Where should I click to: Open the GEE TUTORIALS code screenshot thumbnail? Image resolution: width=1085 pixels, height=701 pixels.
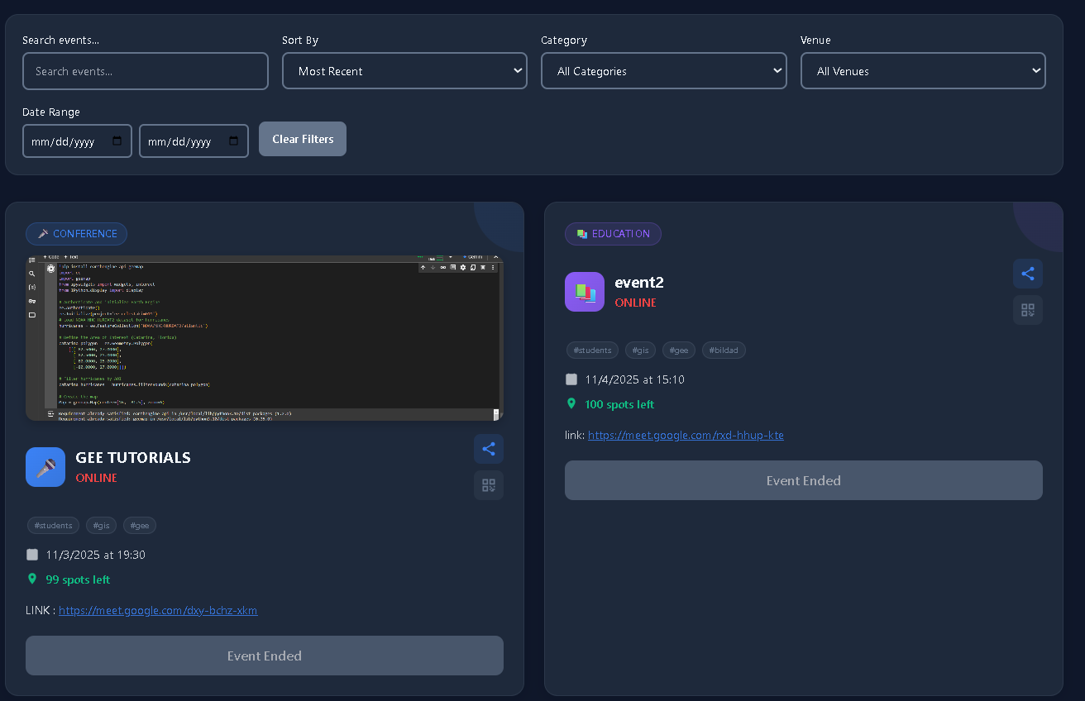[x=265, y=338]
